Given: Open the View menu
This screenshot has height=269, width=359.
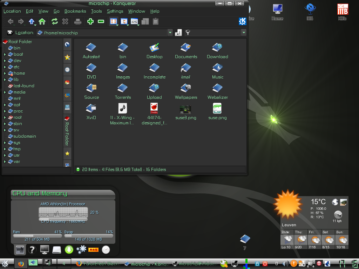Looking at the screenshot, I should tap(43, 11).
